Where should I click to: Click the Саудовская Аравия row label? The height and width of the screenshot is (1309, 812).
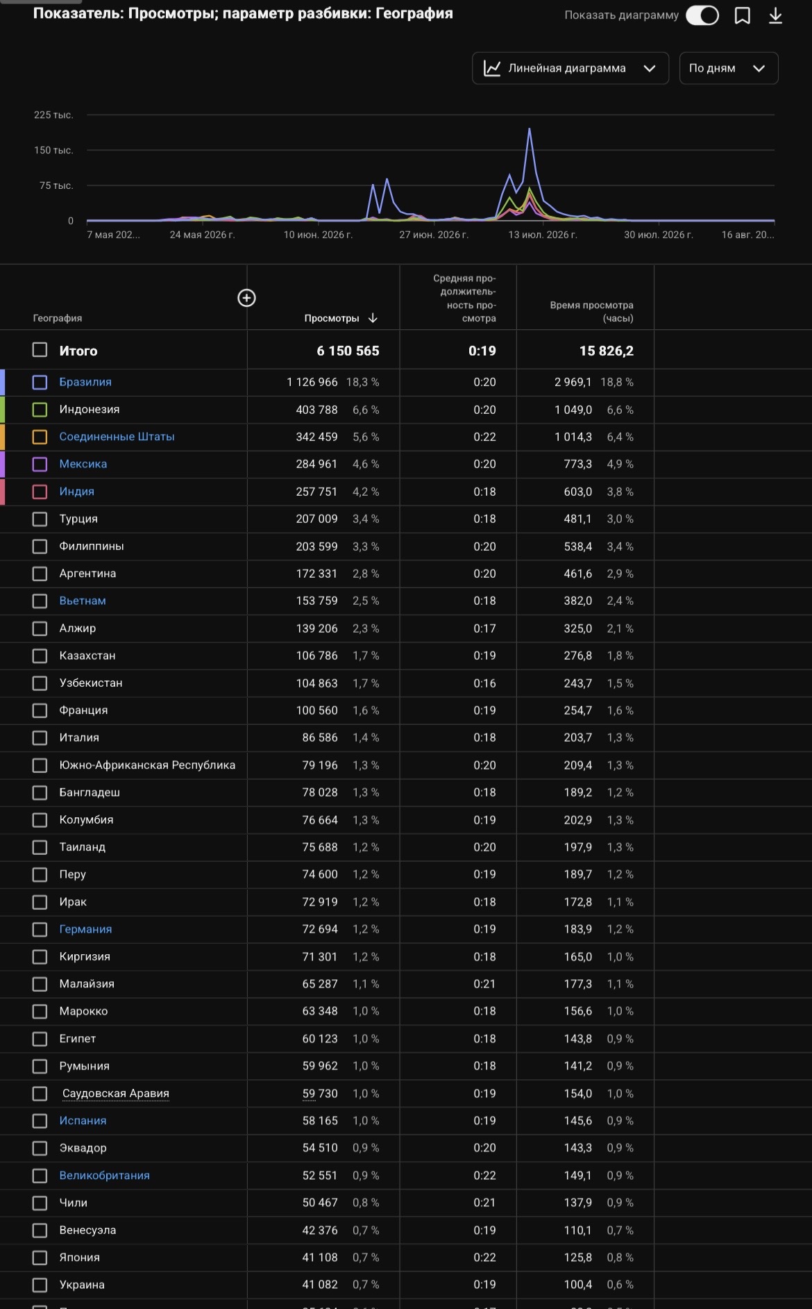coord(116,1093)
